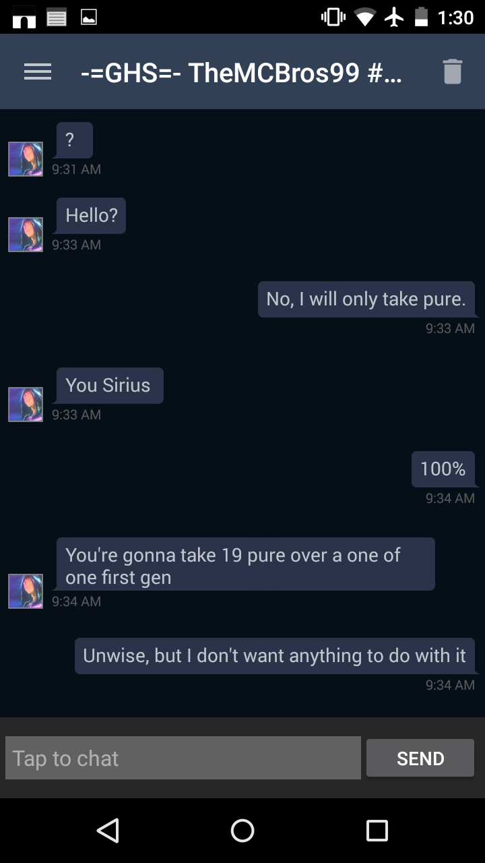Tap avatar next to "Hello?" message
Screen dimensions: 485x863
pyautogui.click(x=26, y=235)
